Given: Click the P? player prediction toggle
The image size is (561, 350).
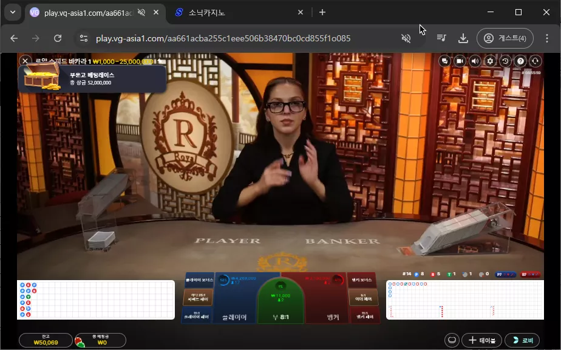Looking at the screenshot, I should pyautogui.click(x=506, y=275).
